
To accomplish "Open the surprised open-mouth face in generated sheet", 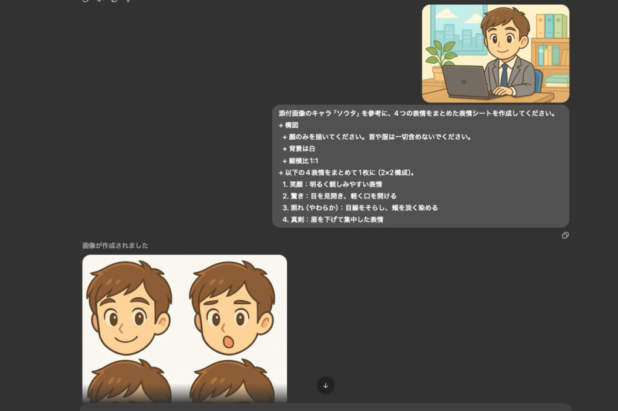I will coord(231,309).
